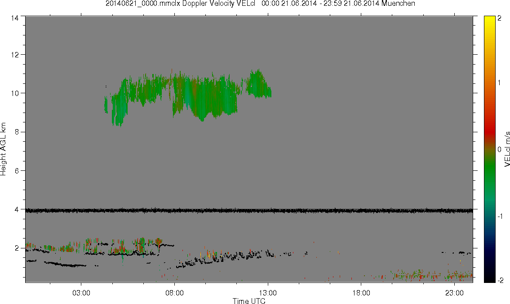
Task: Click the colorbar label '-1'
Action: tap(500, 217)
